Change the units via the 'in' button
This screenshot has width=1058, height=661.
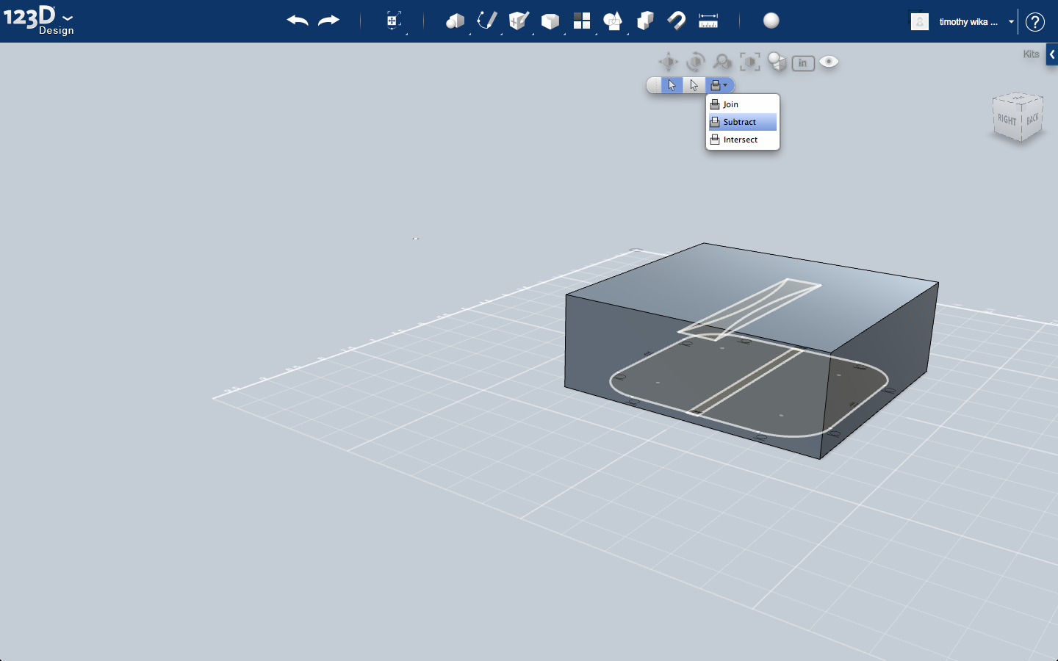click(803, 63)
